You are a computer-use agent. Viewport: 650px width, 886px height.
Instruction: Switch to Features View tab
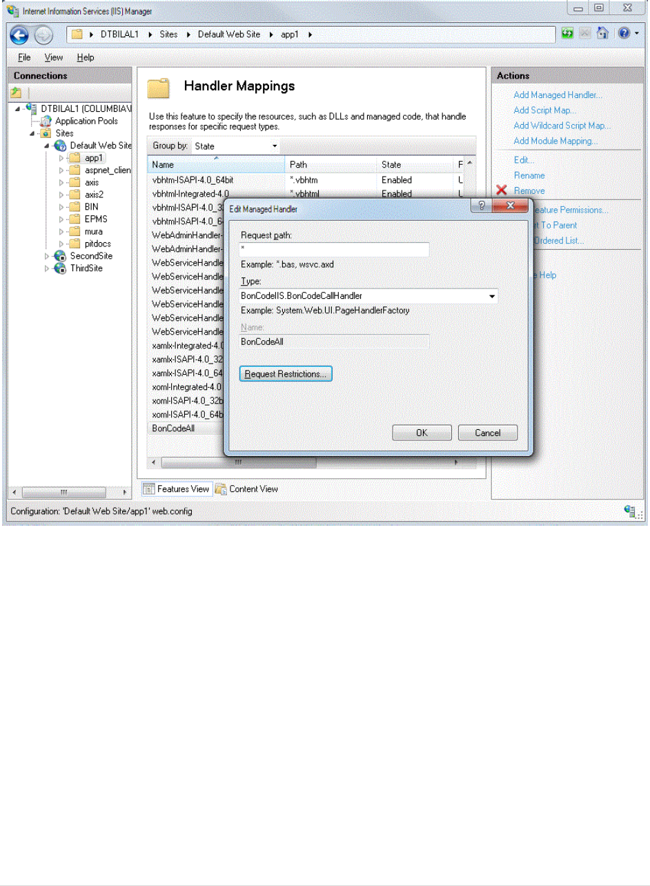pos(176,489)
